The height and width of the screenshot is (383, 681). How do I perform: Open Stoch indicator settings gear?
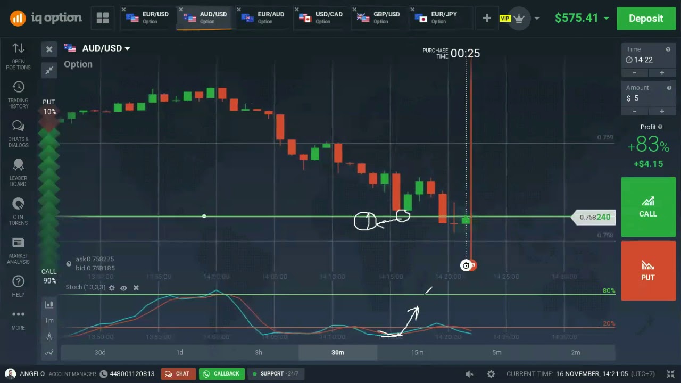(x=112, y=288)
